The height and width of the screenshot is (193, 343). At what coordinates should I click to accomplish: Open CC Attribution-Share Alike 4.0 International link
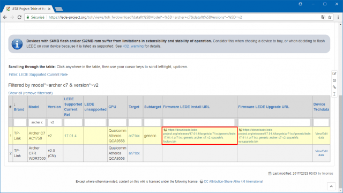233,181
